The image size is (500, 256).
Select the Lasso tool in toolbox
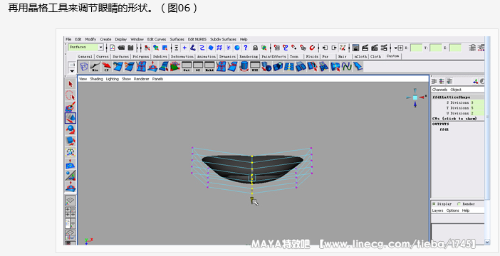pos(71,95)
